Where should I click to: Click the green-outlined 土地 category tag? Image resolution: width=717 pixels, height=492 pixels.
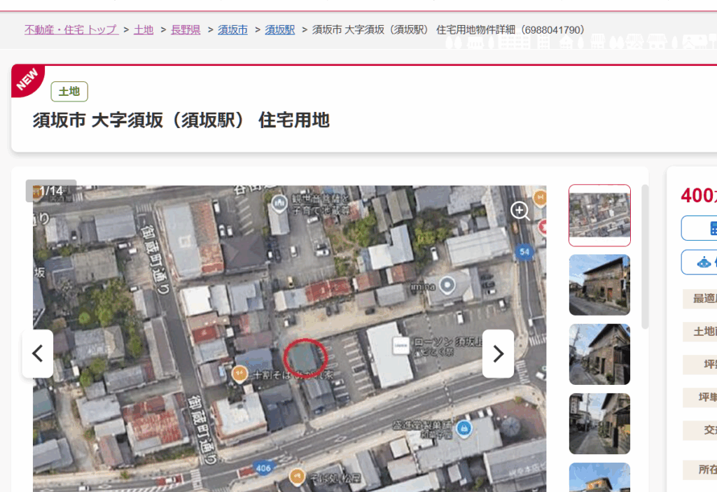pos(69,92)
